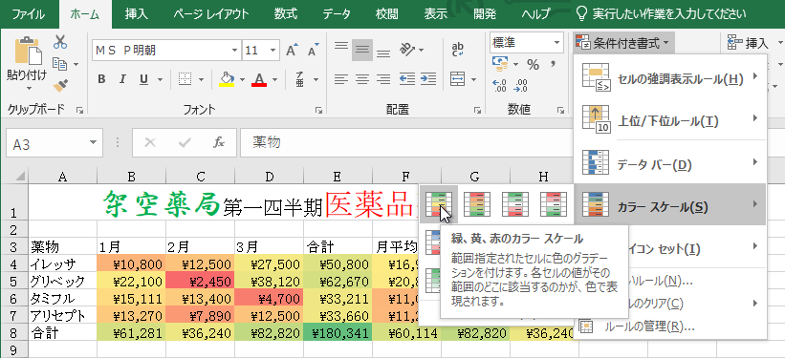Apply yellow fill color bucket icon
The image size is (785, 358).
(227, 79)
